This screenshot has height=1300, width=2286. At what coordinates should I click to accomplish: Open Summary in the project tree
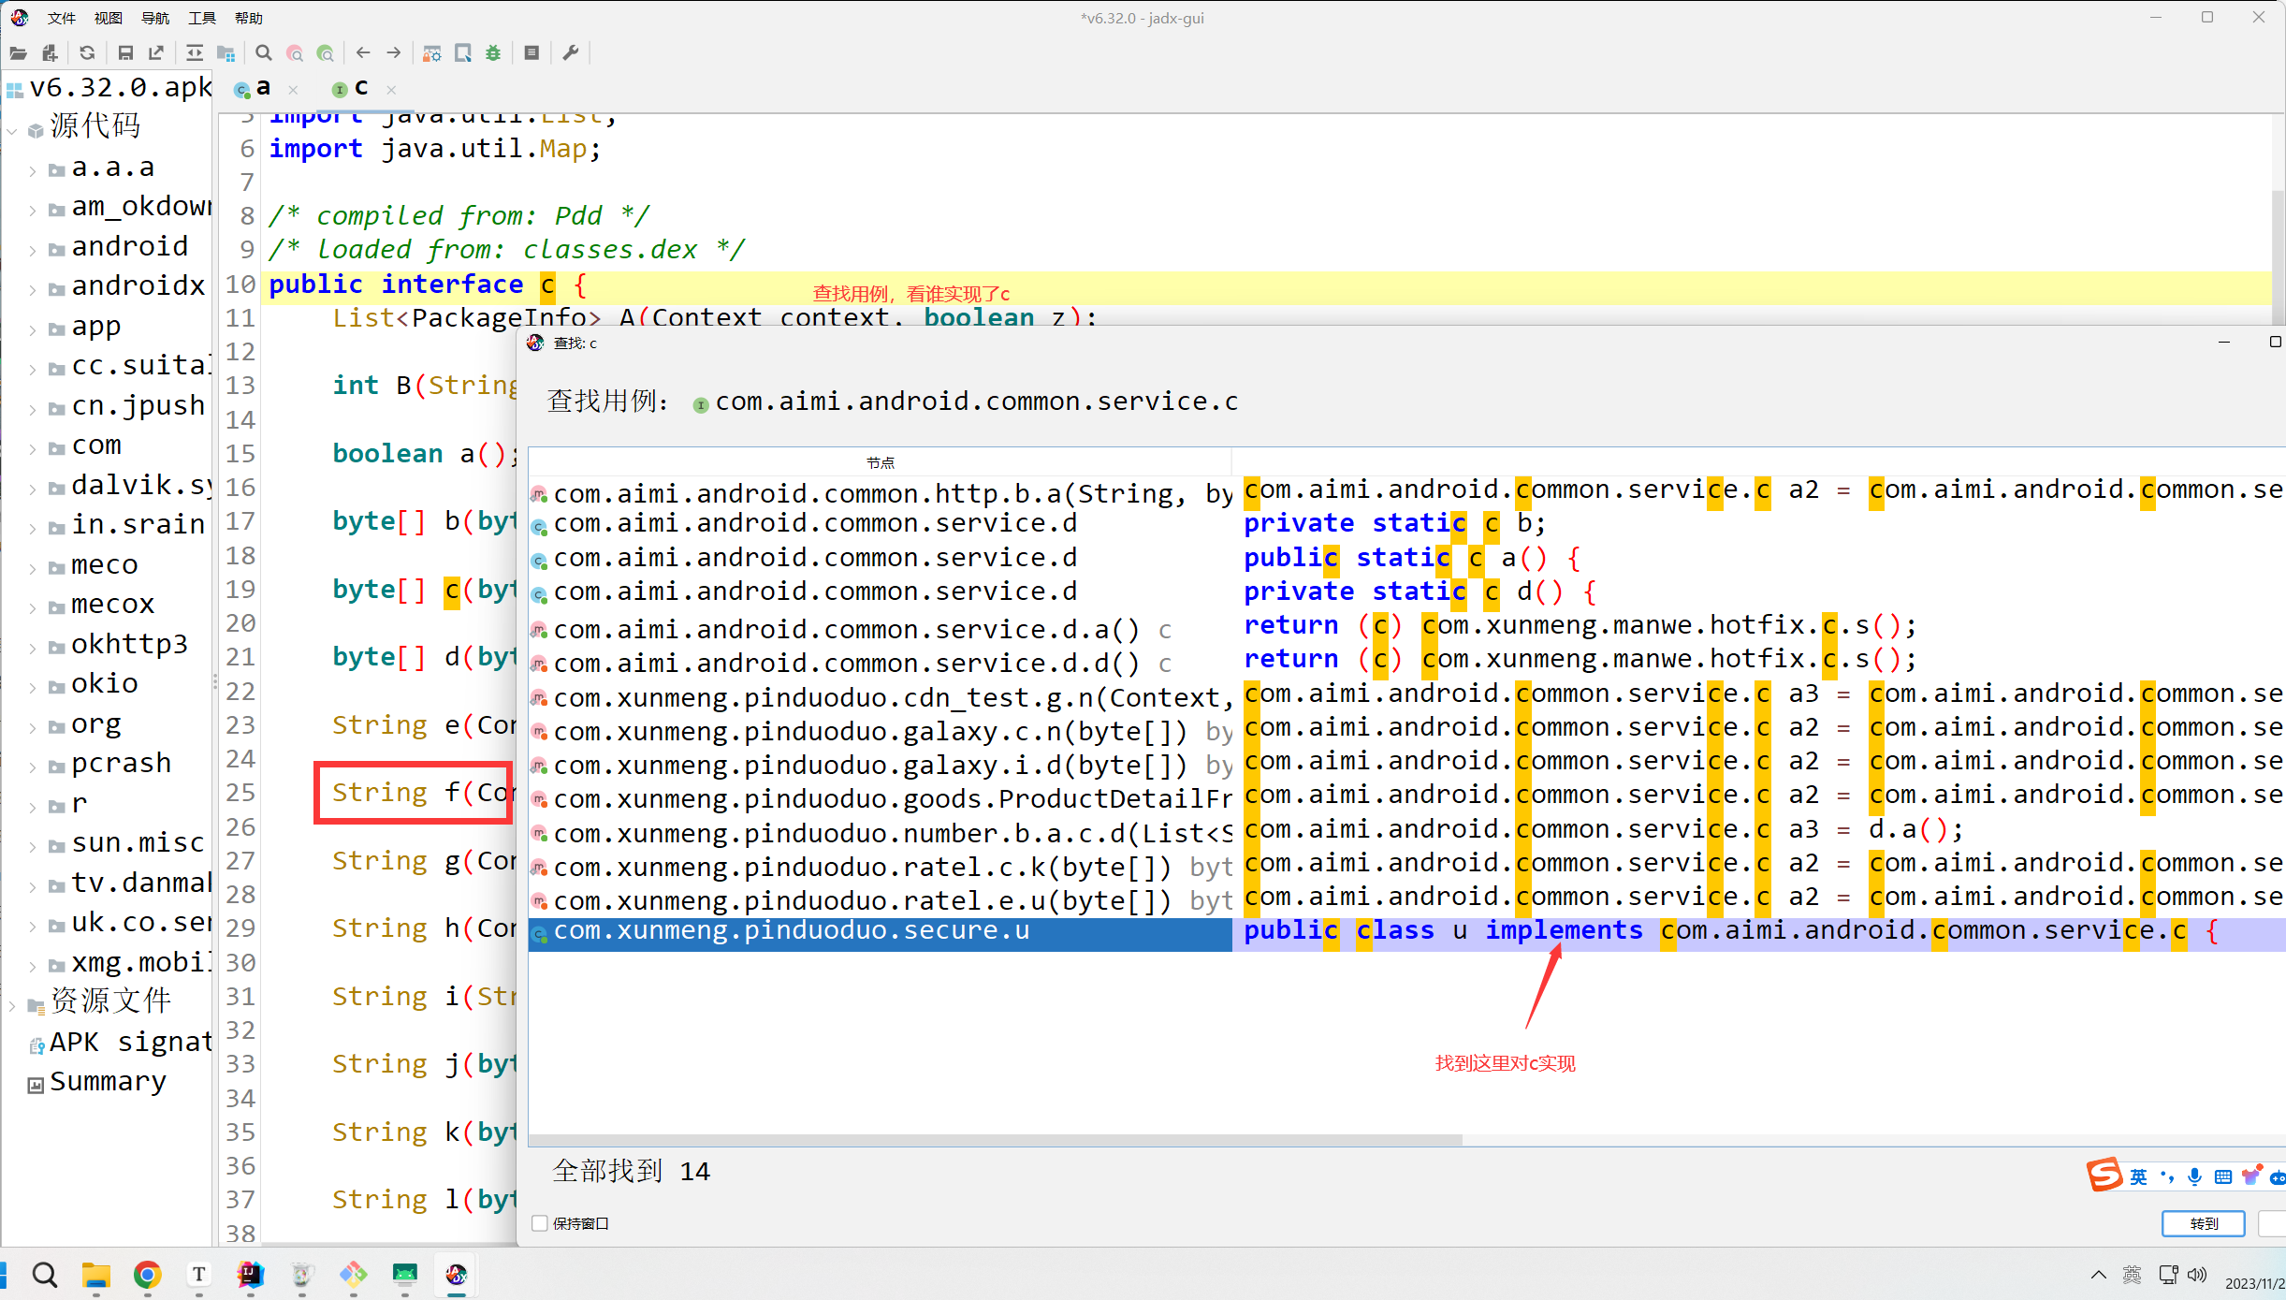[108, 1083]
